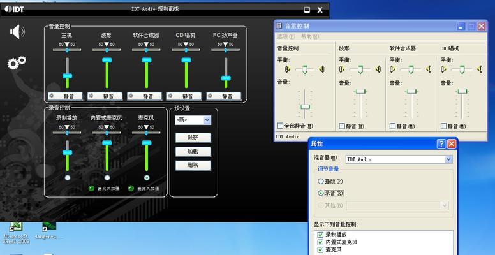Viewport: 495px width, 255px height.
Task: Open 帮助 menu in volume control window
Action: (x=310, y=36)
